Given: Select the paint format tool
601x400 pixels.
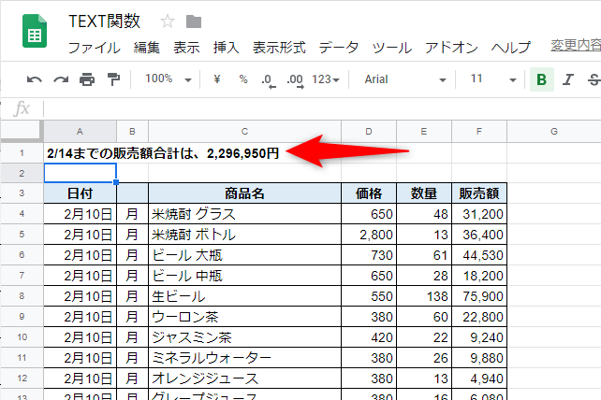Looking at the screenshot, I should [x=113, y=79].
